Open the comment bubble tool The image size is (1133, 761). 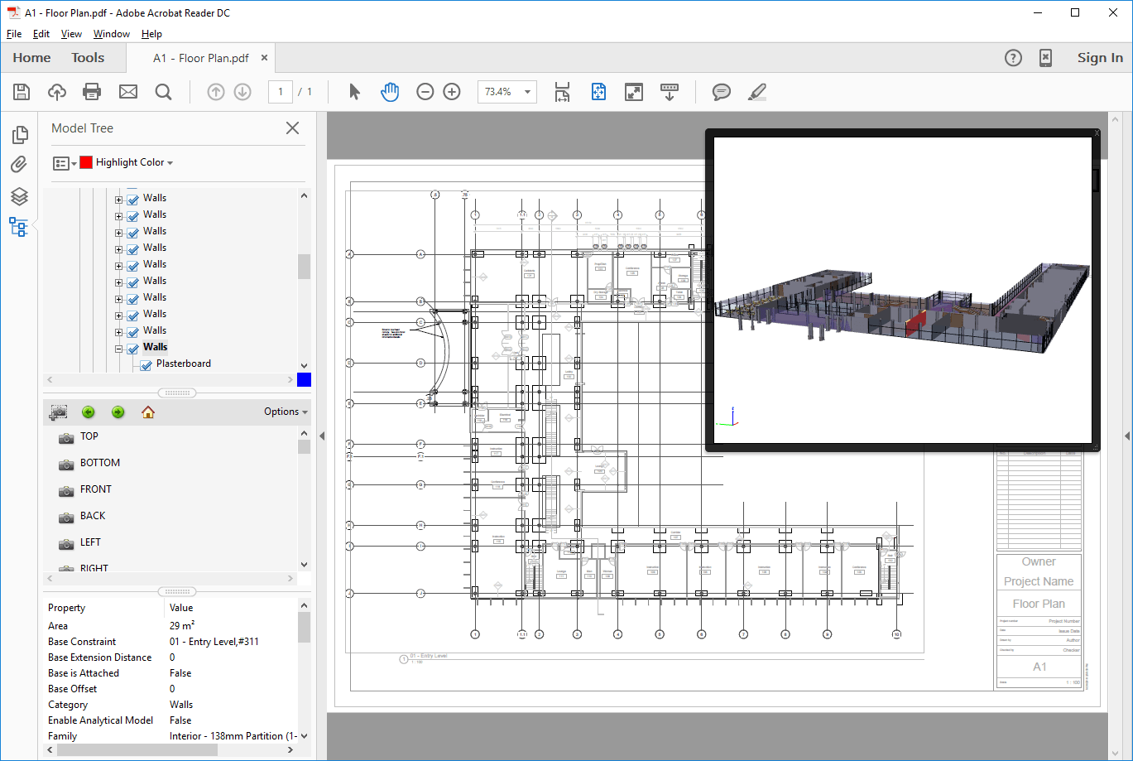[x=721, y=92]
